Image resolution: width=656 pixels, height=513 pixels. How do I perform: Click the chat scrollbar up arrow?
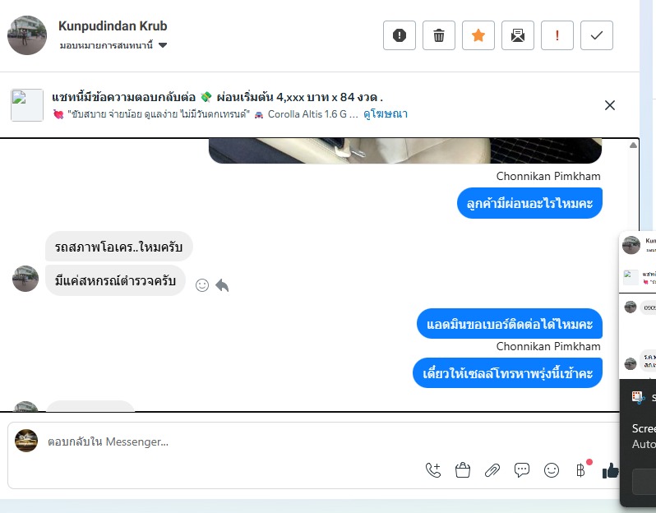pos(633,146)
